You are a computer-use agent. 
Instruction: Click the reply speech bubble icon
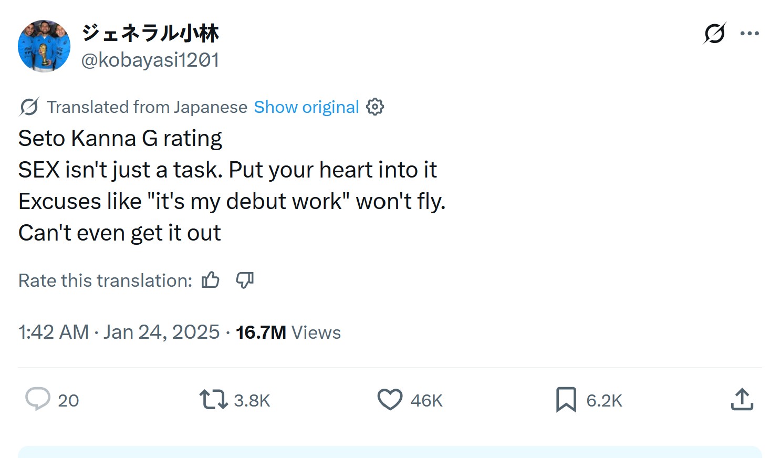click(x=38, y=399)
